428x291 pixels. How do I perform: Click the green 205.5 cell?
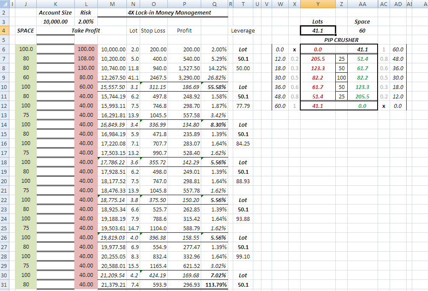(x=363, y=96)
